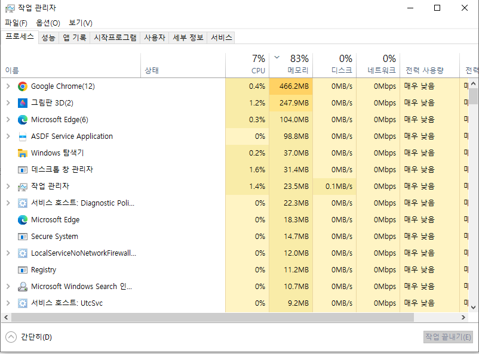Select the 104.0MB memory cell
Image resolution: width=479 pixels, height=354 pixels.
291,120
